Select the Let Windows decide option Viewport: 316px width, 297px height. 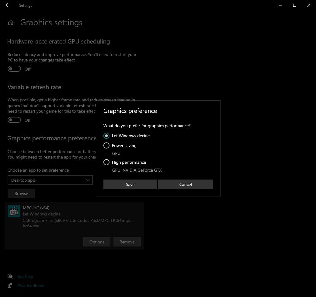(106, 135)
